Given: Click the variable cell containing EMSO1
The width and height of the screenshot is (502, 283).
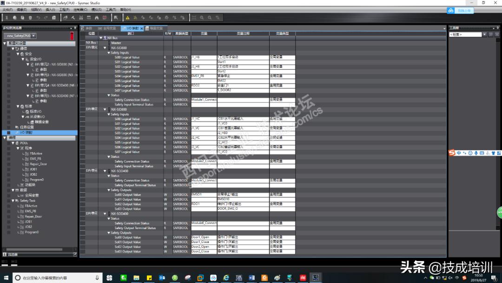Looking at the screenshot, I should [204, 195].
